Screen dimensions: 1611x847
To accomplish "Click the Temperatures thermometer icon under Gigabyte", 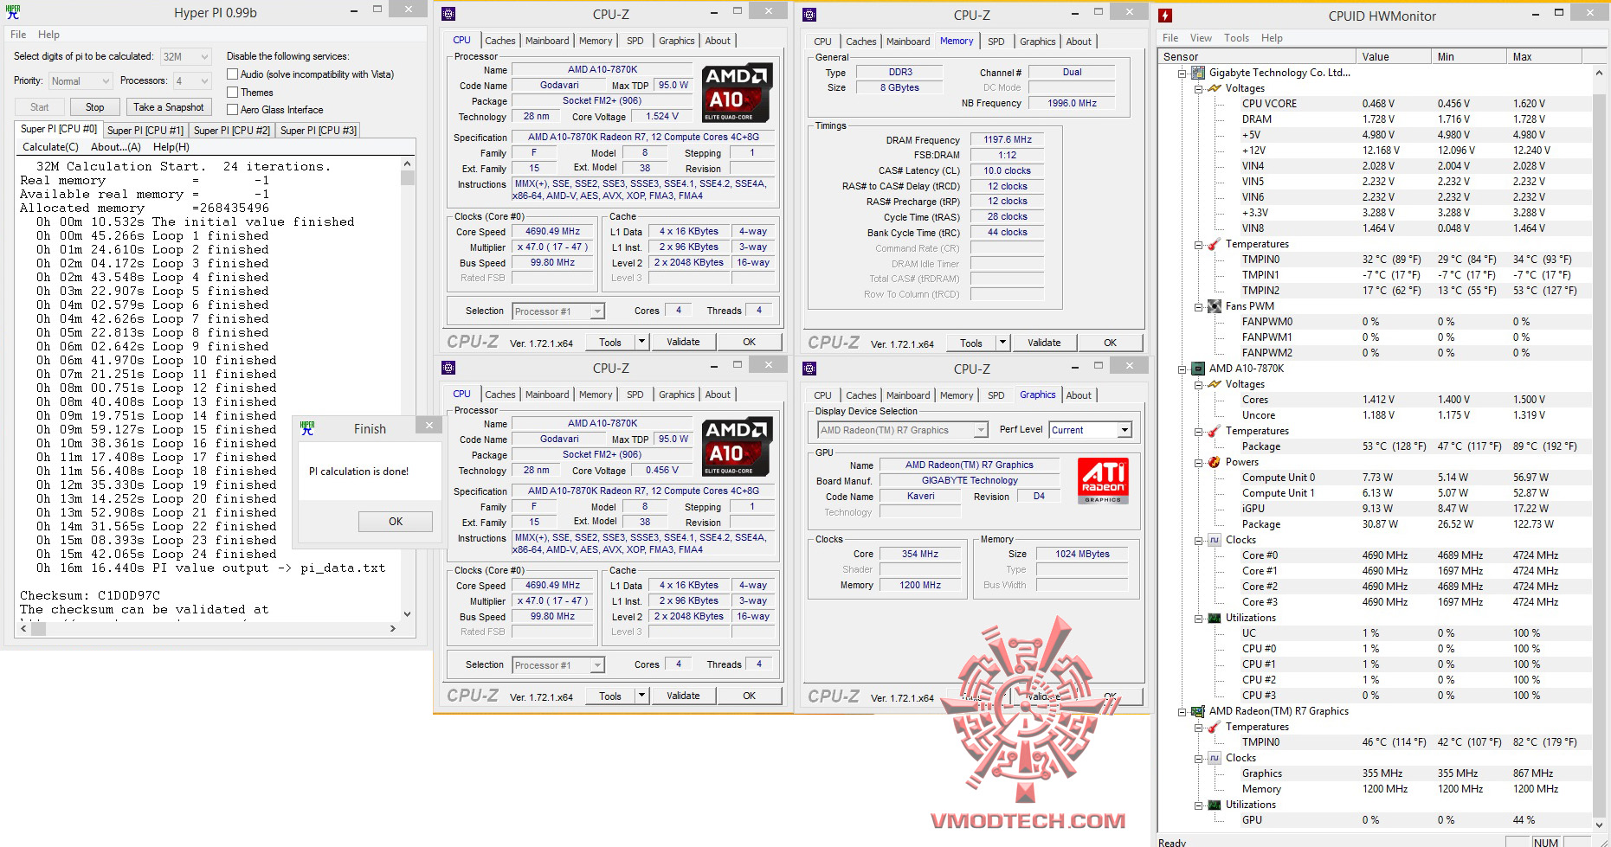I will click(x=1215, y=244).
